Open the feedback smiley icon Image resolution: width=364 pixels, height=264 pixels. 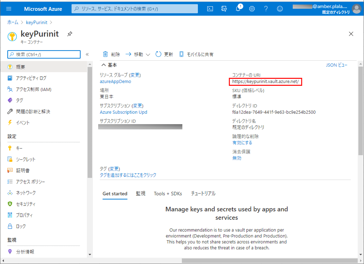point(280,9)
